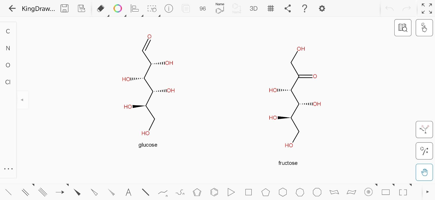Click the 3D view button
Image resolution: width=435 pixels, height=200 pixels.
(x=253, y=9)
